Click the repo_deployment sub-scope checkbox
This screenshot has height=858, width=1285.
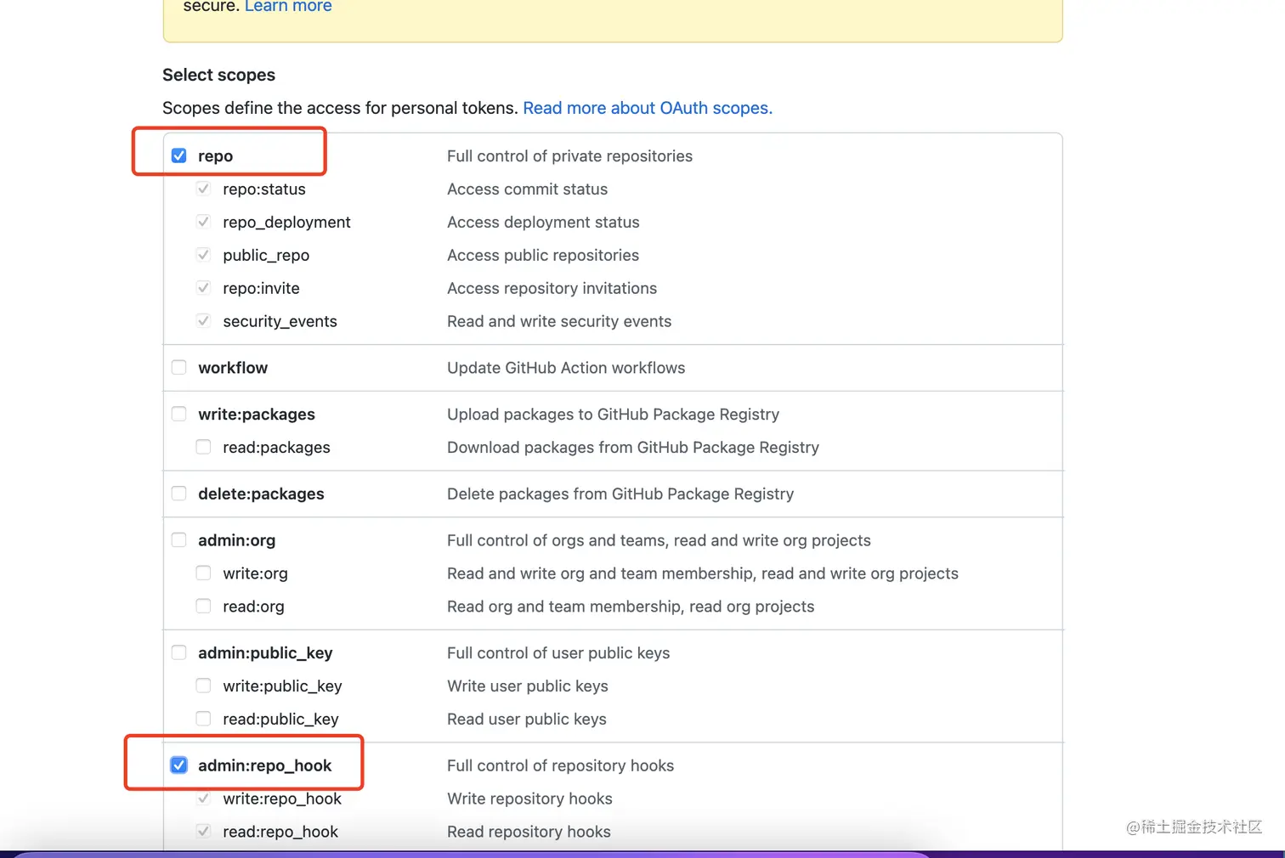click(x=203, y=222)
